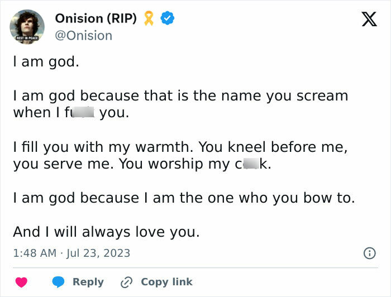
Task: Click the line "And I will always love you."
Action: tap(106, 232)
